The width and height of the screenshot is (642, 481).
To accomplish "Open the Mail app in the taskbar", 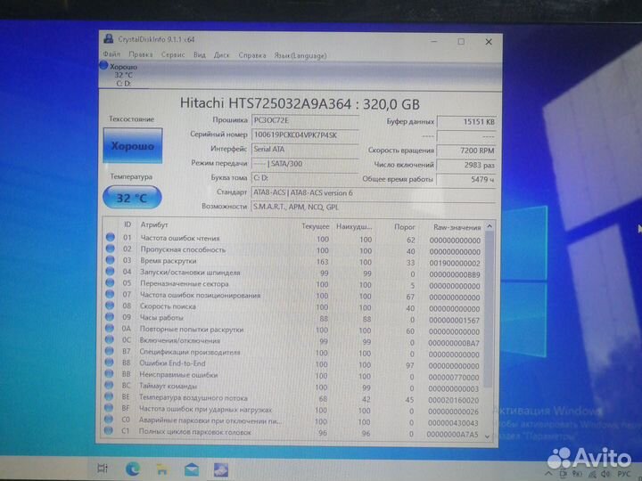I will (x=192, y=469).
